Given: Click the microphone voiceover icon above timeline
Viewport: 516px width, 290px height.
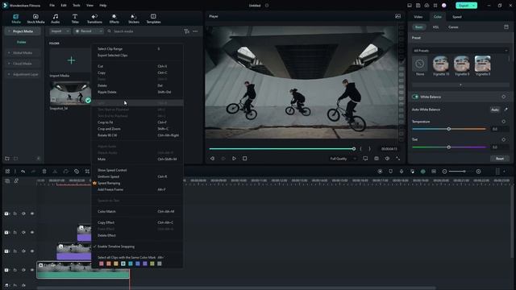Looking at the screenshot, I should click(402, 172).
